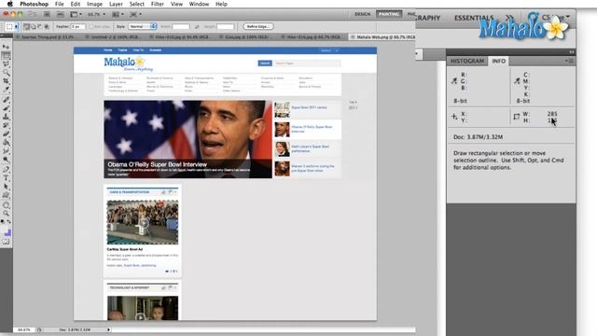Click the Width input field
This screenshot has height=336, width=597.
180,27
